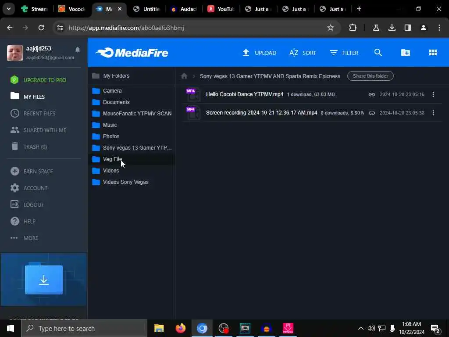Viewport: 449px width, 337px height.
Task: Select Screen recording 2024-10-21 mp4 file
Action: click(x=261, y=113)
